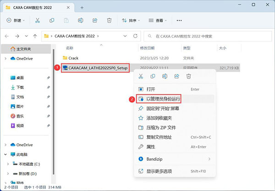Image resolution: width=275 pixels, height=191 pixels.
Task: Choose 属性 in the context menu
Action: (175, 147)
